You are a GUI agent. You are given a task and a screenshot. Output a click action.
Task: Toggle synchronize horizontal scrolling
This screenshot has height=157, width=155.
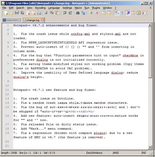109,13
